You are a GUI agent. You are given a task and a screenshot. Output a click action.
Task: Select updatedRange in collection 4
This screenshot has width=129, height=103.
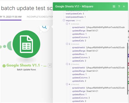85,91
